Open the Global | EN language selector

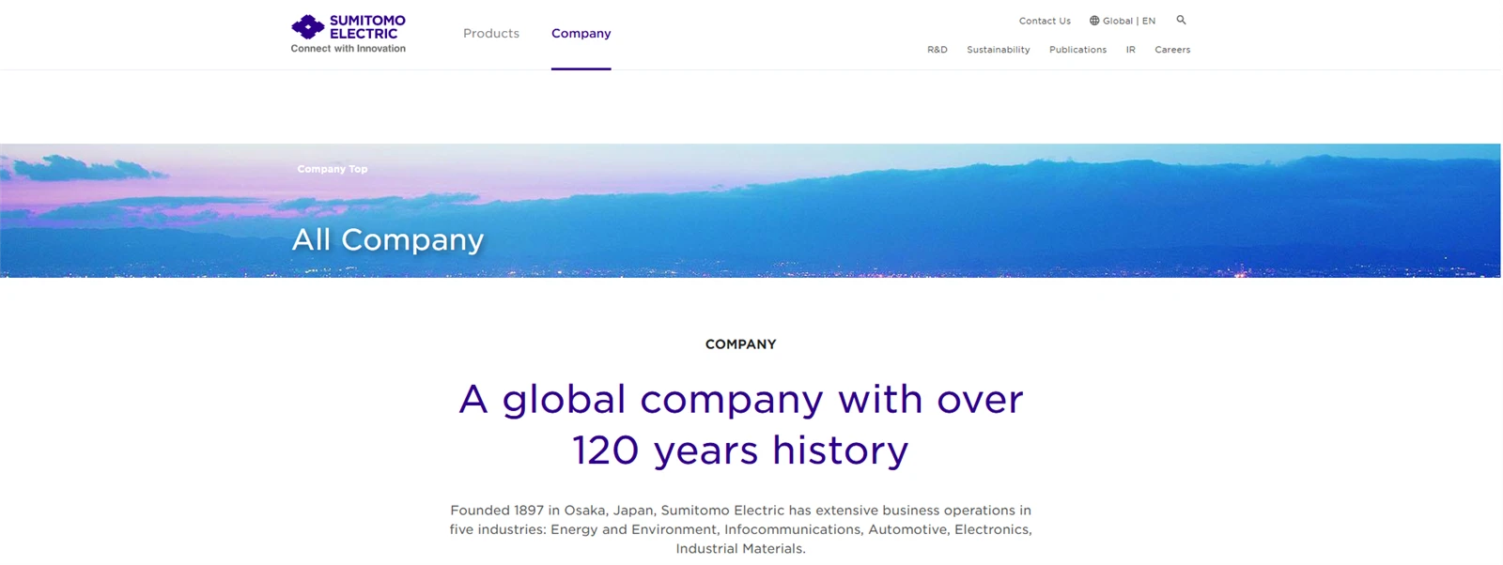[x=1123, y=21]
